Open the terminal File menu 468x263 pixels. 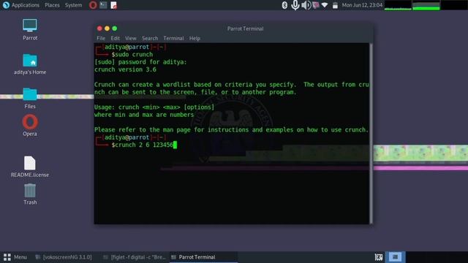click(101, 38)
